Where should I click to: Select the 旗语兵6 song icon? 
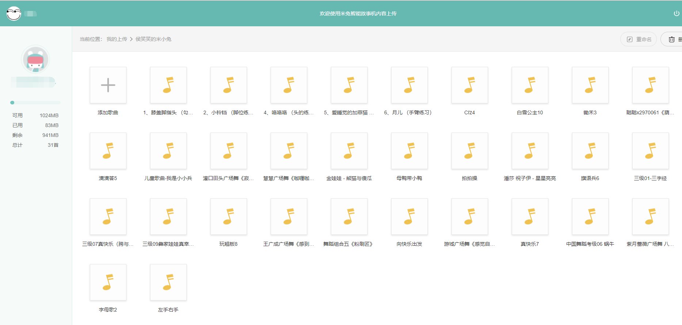(590, 151)
